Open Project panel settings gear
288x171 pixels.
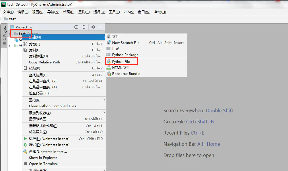pyautogui.click(x=93, y=27)
